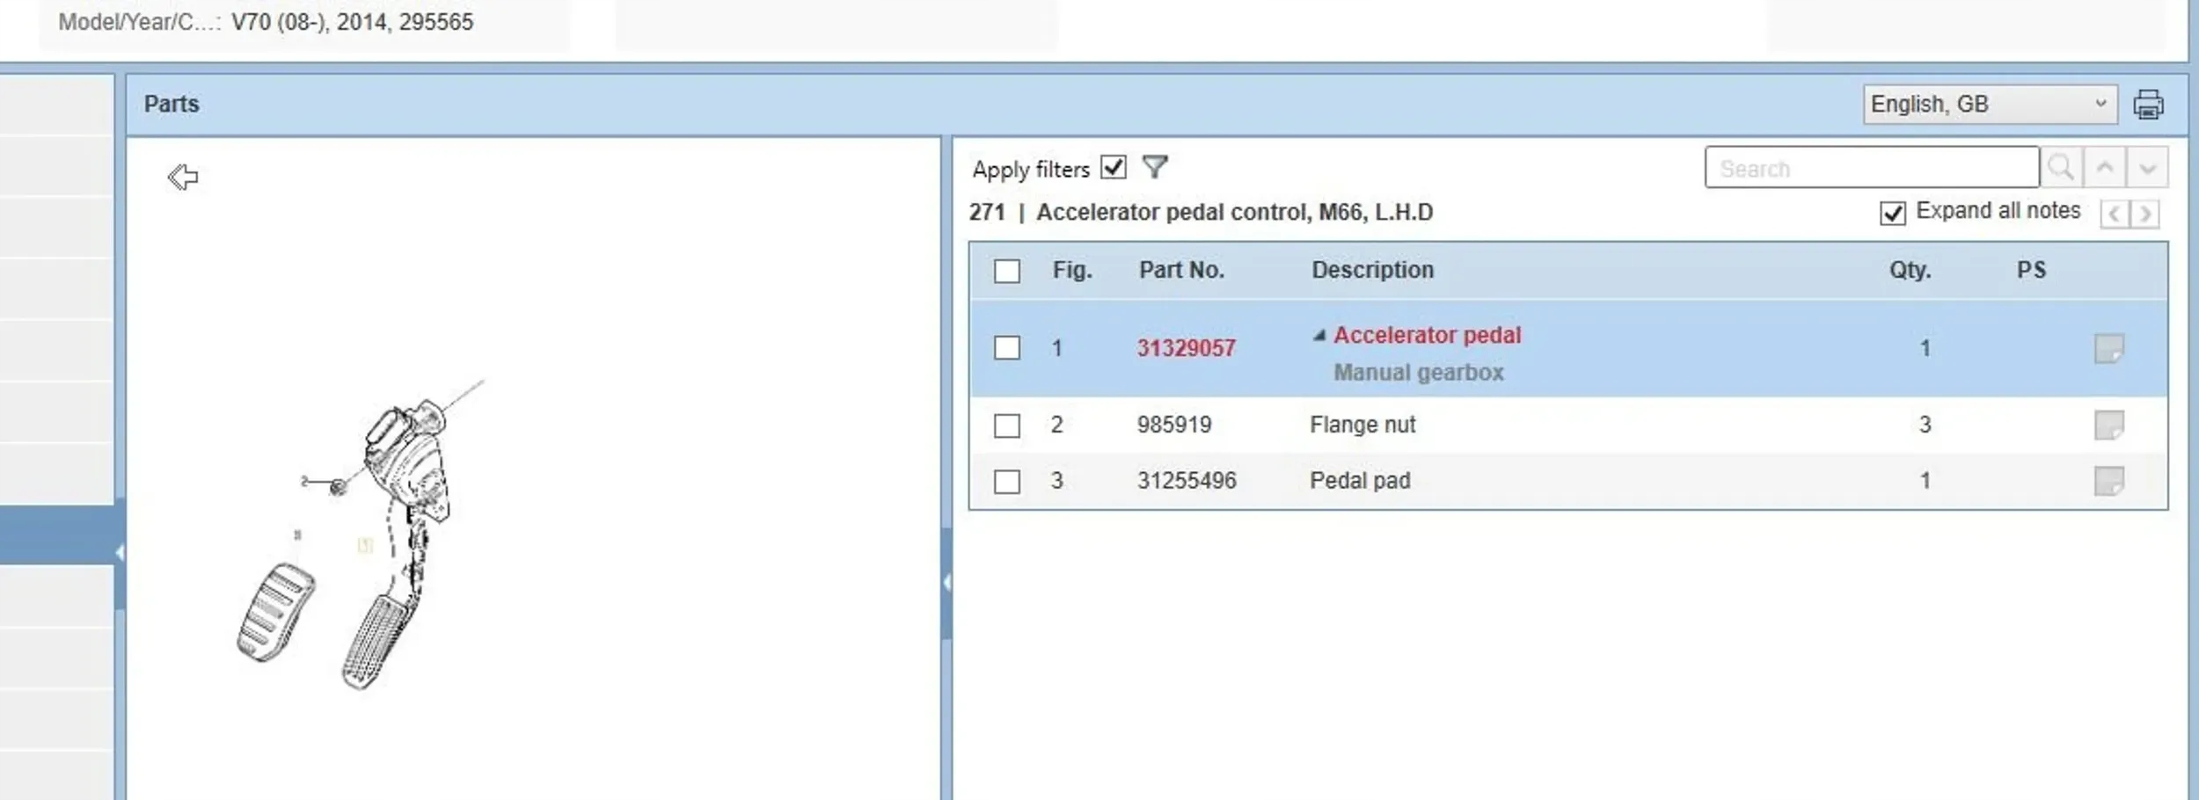Screen dimensions: 2199x800
Task: Open note icon for Flange nut row
Action: (x=2109, y=425)
